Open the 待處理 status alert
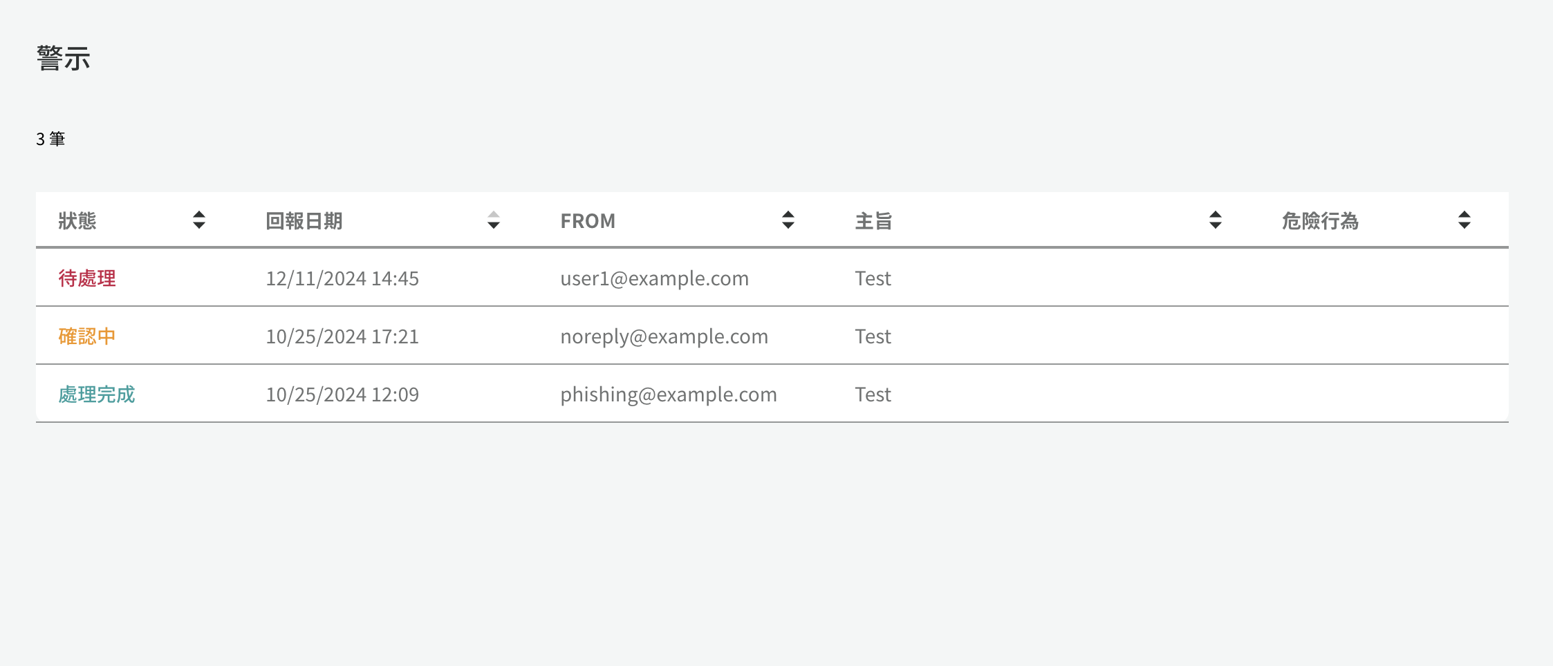 point(87,278)
